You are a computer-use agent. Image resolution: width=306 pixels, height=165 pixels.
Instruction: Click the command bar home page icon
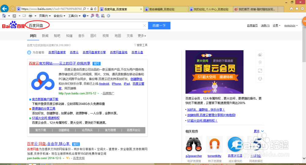tap(4, 16)
